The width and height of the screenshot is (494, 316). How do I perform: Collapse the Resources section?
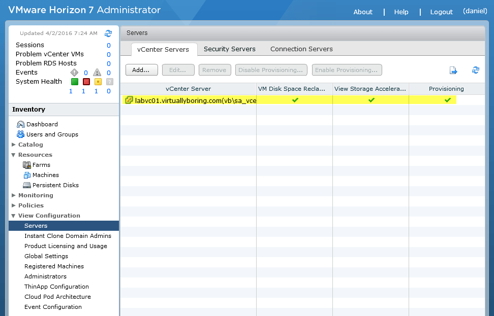pyautogui.click(x=14, y=155)
